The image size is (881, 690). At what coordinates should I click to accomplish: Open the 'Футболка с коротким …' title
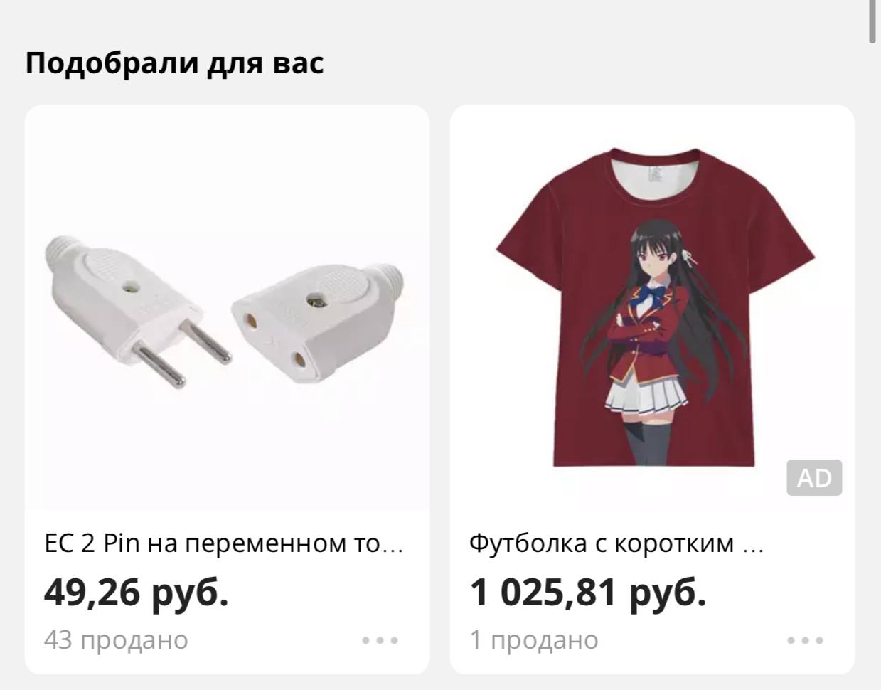[616, 544]
